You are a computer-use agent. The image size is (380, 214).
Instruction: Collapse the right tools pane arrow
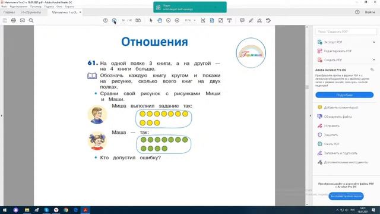pyautogui.click(x=310, y=116)
